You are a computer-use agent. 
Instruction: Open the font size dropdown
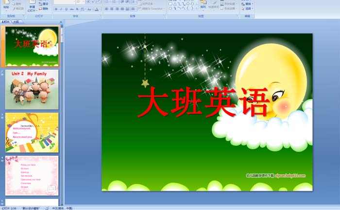tap(80, 2)
